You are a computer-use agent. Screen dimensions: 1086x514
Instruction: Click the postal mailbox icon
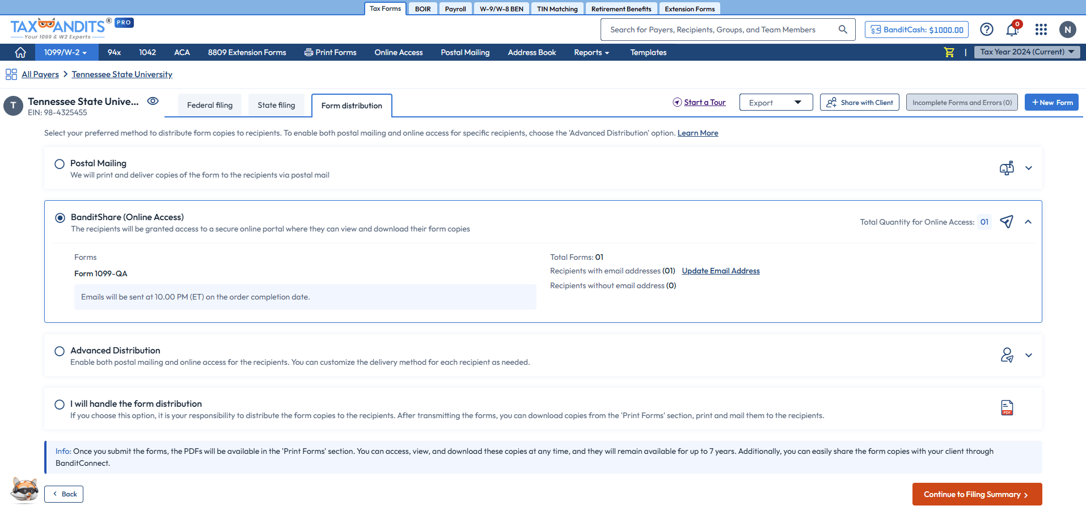pos(1007,168)
